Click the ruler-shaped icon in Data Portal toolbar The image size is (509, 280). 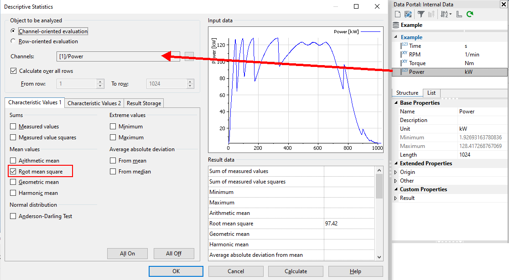coord(459,14)
